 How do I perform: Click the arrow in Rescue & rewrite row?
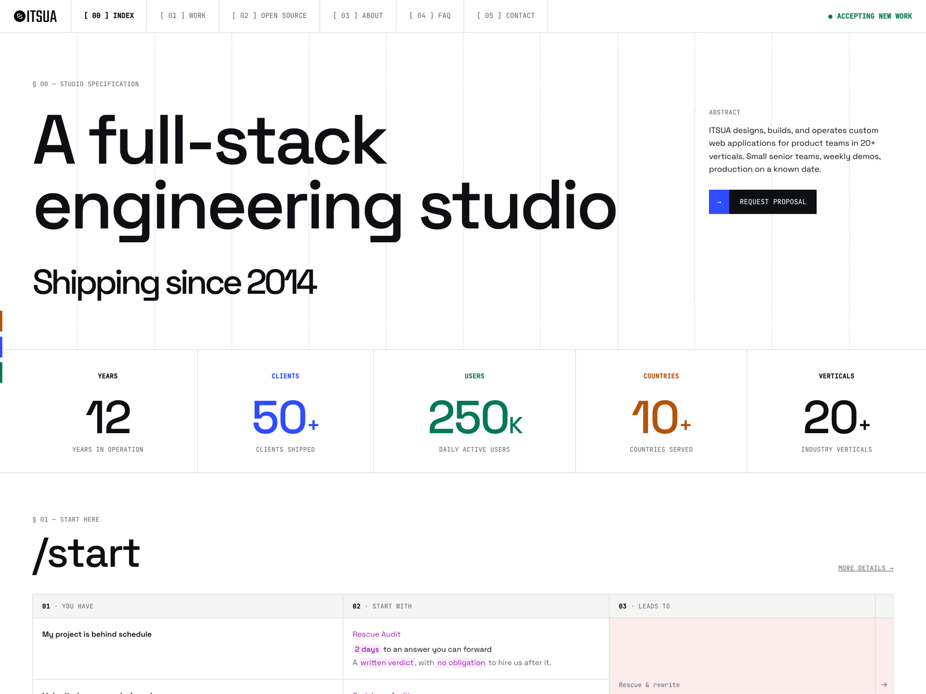pos(884,685)
